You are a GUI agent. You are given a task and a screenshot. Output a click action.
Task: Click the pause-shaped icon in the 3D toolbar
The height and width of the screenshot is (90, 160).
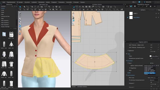[x=59, y=7]
